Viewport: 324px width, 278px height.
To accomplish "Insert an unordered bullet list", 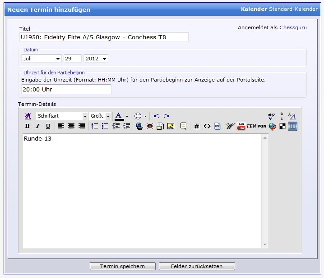I will 105,126.
